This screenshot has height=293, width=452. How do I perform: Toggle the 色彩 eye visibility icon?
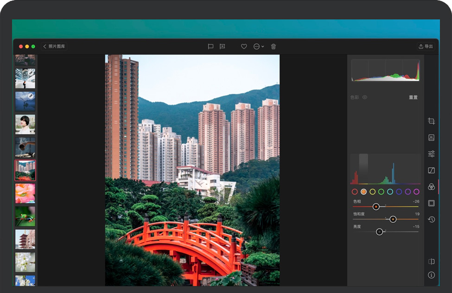click(365, 98)
